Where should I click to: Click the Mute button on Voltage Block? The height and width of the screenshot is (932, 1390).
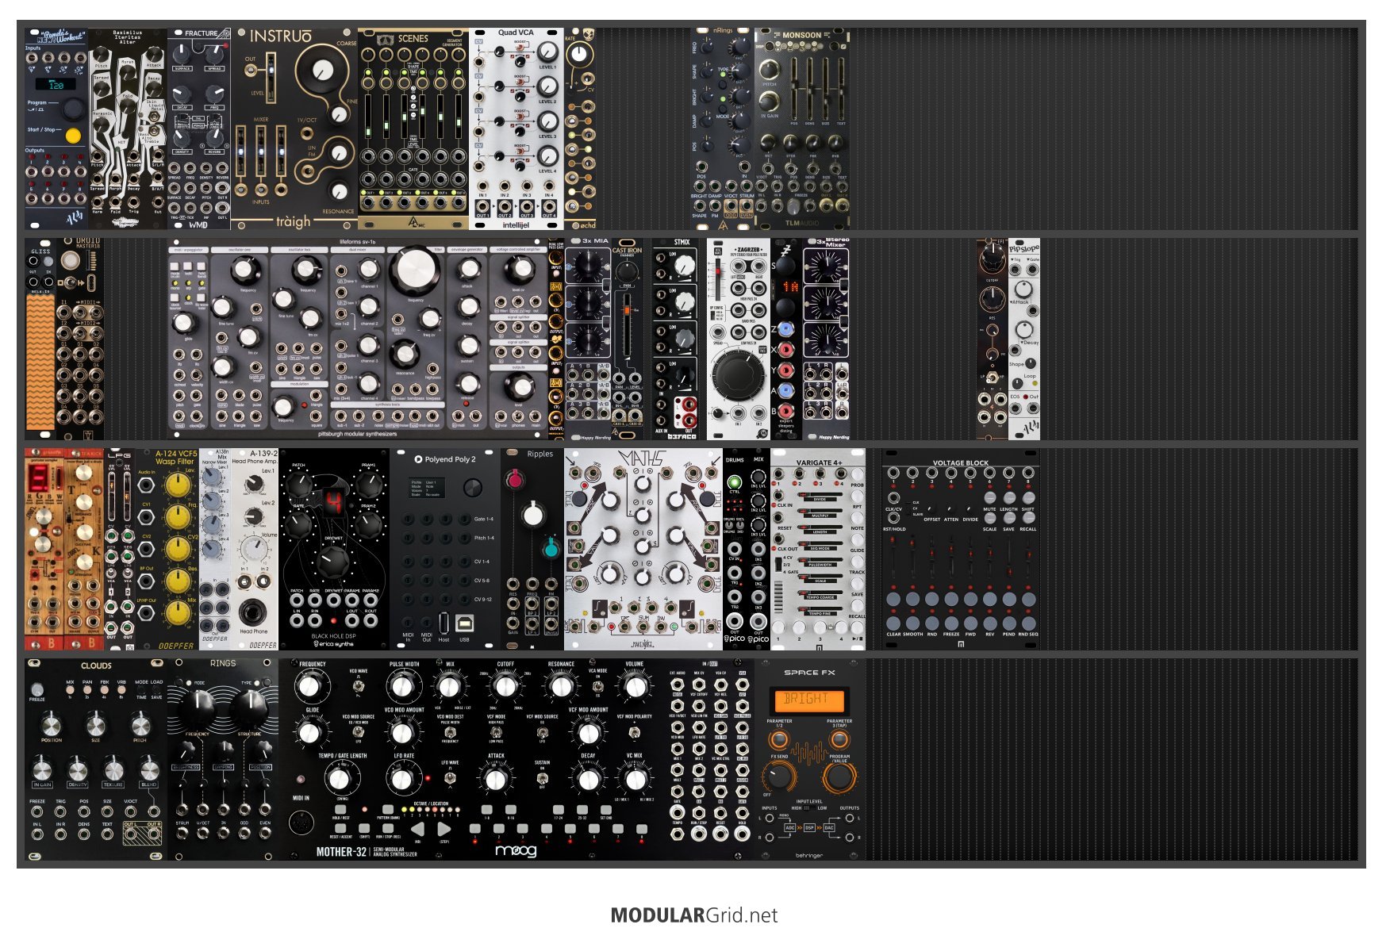989,497
